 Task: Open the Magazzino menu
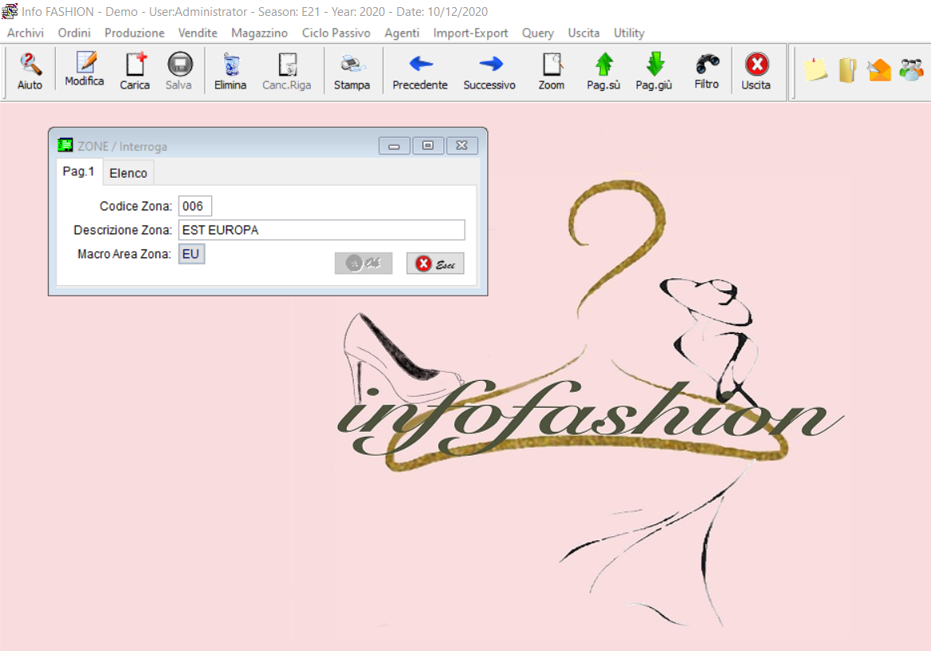point(259,33)
